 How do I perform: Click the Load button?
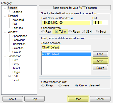point(100,54)
